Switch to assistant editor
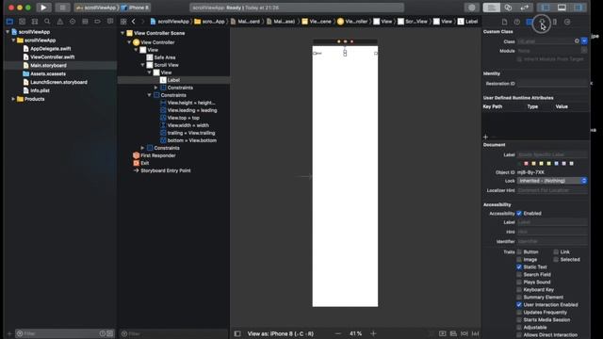 pyautogui.click(x=508, y=8)
